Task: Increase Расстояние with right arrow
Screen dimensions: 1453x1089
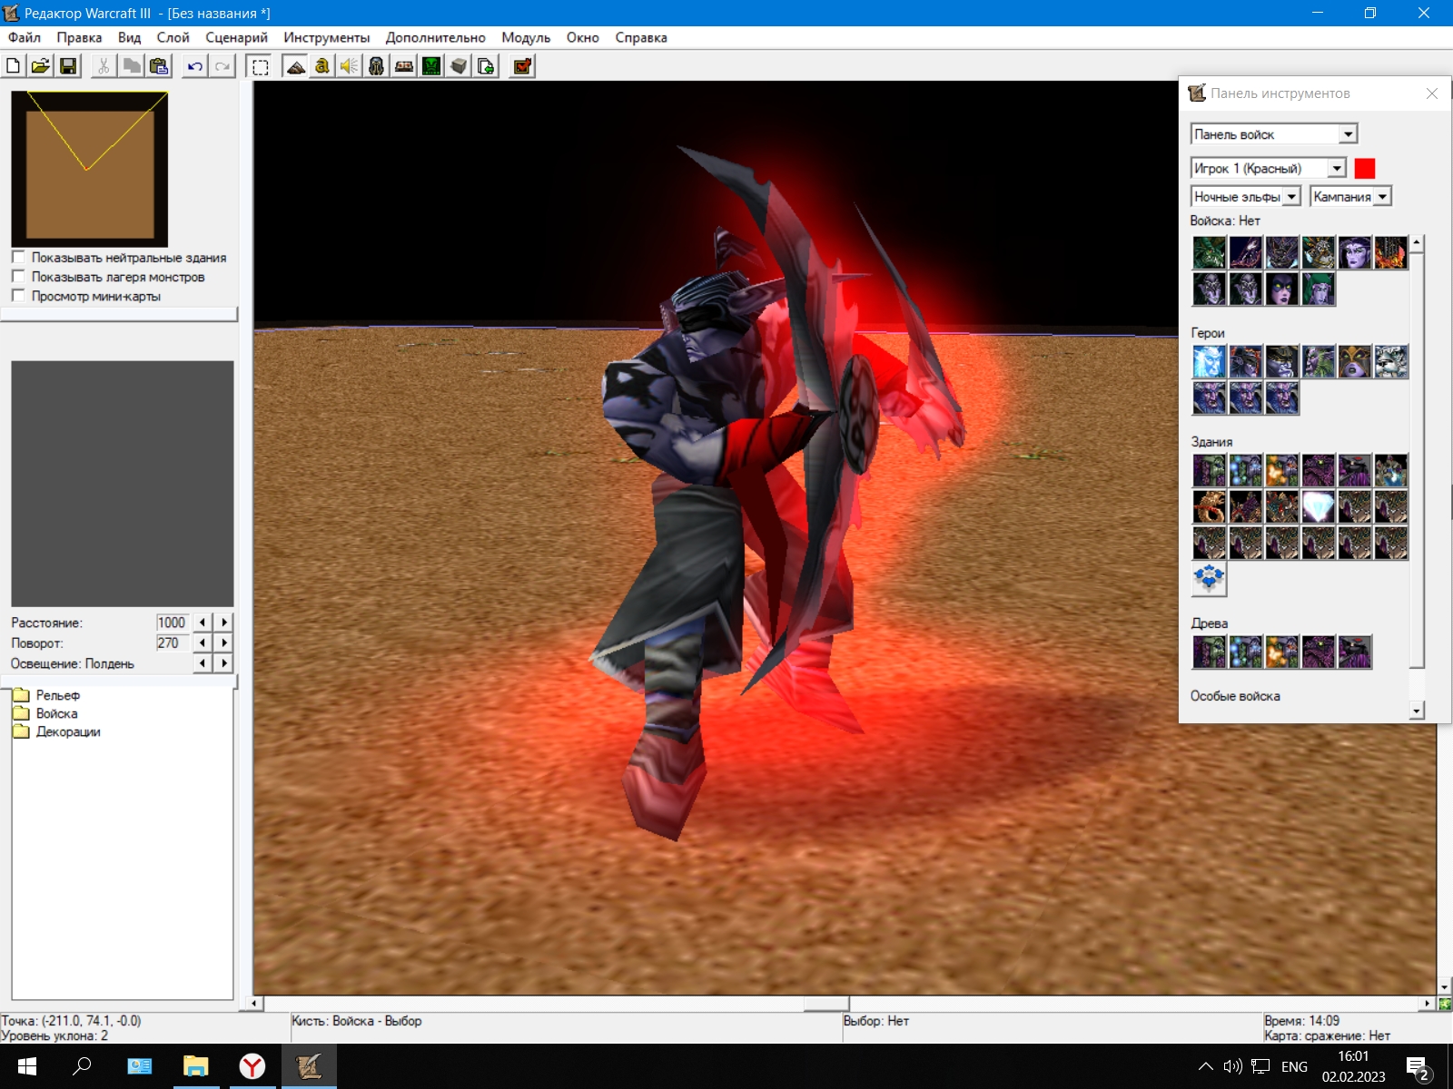Action: (223, 622)
